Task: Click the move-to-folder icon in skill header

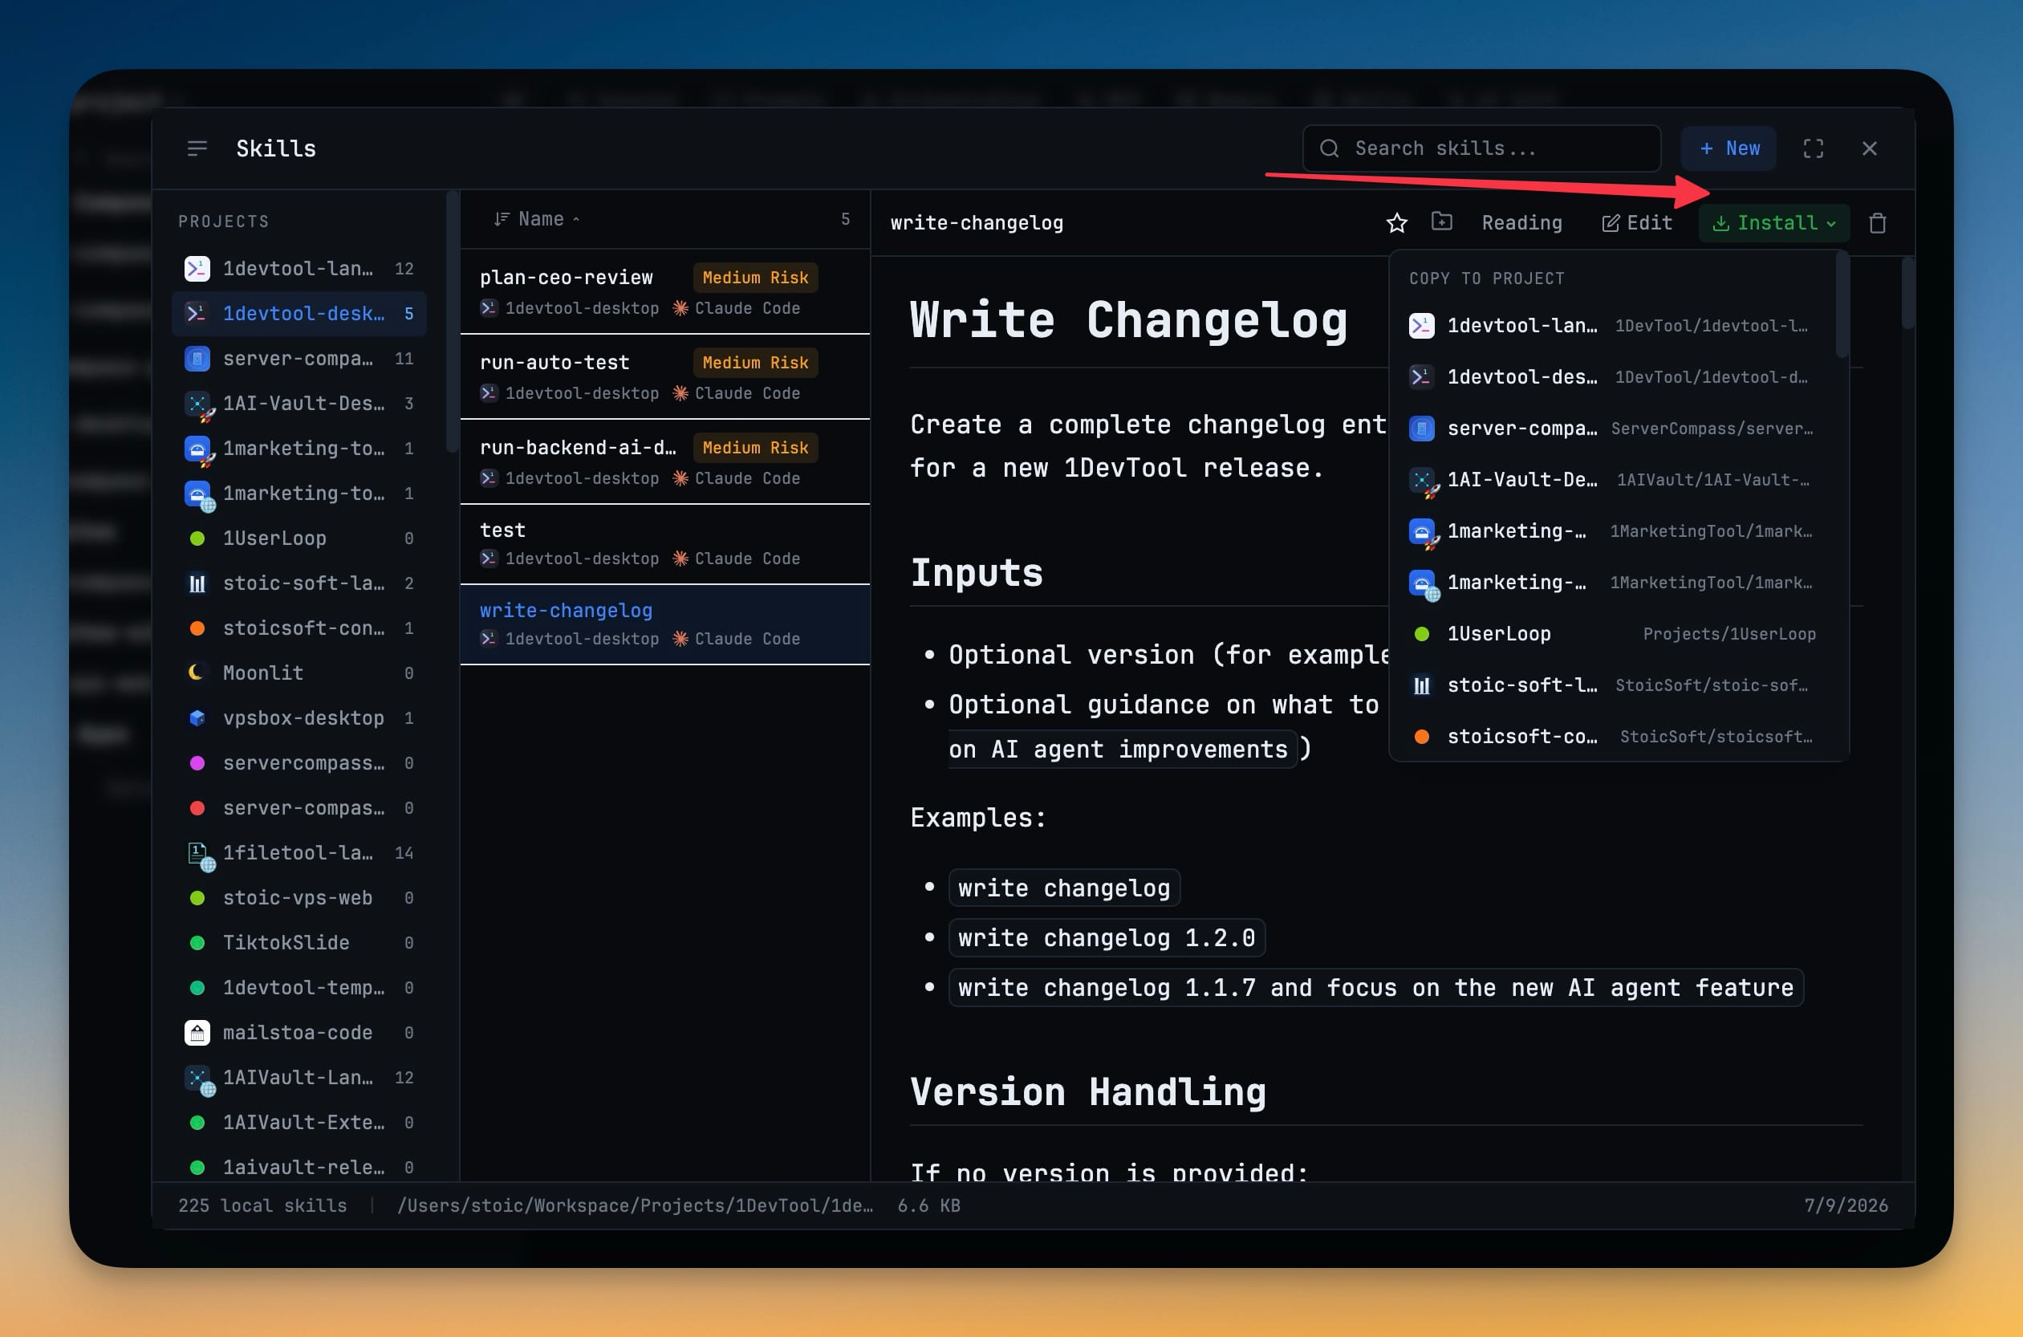Action: click(1441, 221)
